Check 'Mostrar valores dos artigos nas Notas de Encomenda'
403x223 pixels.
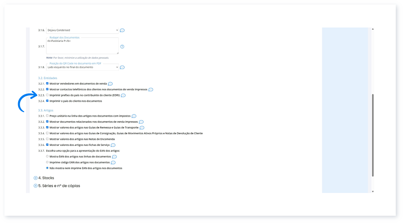[x=47, y=139]
